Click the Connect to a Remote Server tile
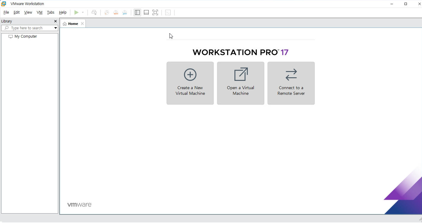422x223 pixels. point(291,83)
